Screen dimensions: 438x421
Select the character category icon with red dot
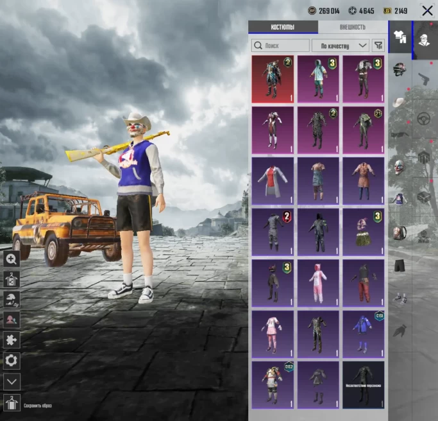(425, 40)
